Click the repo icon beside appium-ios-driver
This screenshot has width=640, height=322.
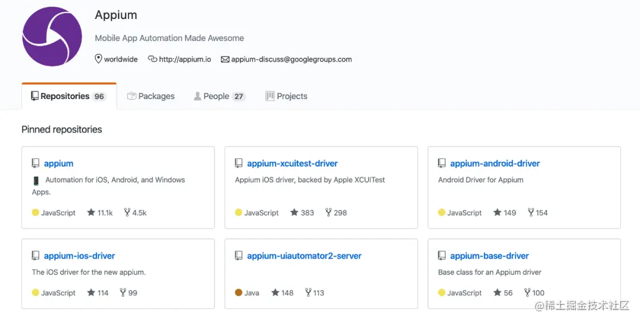pyautogui.click(x=36, y=256)
